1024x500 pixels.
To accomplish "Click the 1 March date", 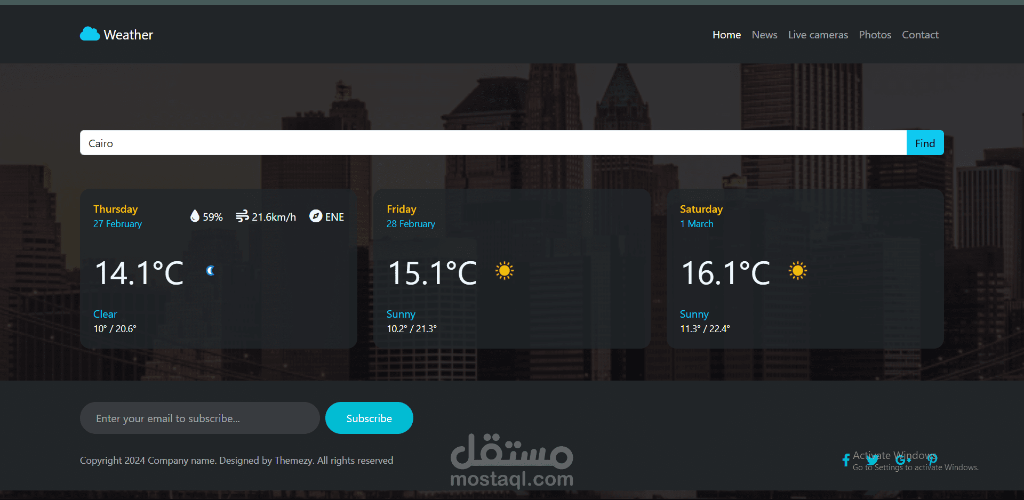I will pos(697,224).
